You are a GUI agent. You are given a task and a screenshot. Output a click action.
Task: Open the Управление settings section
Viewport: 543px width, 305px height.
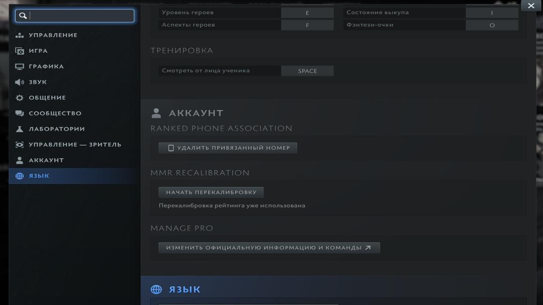point(53,35)
